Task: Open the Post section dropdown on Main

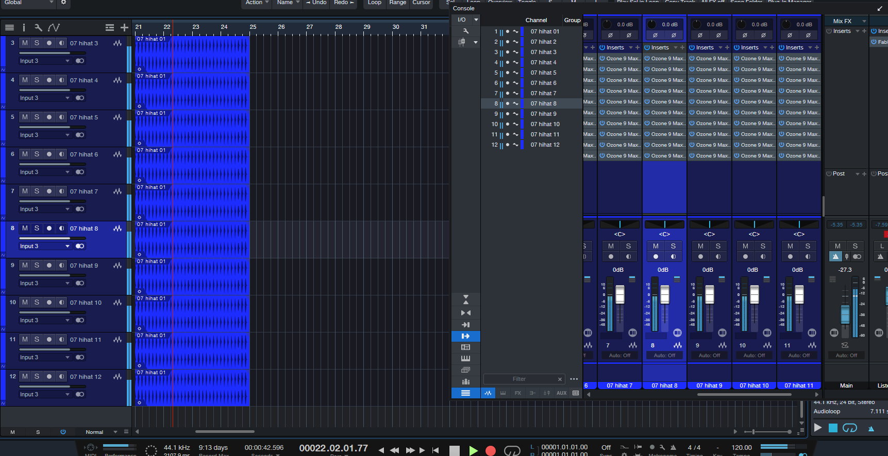Action: [x=858, y=174]
